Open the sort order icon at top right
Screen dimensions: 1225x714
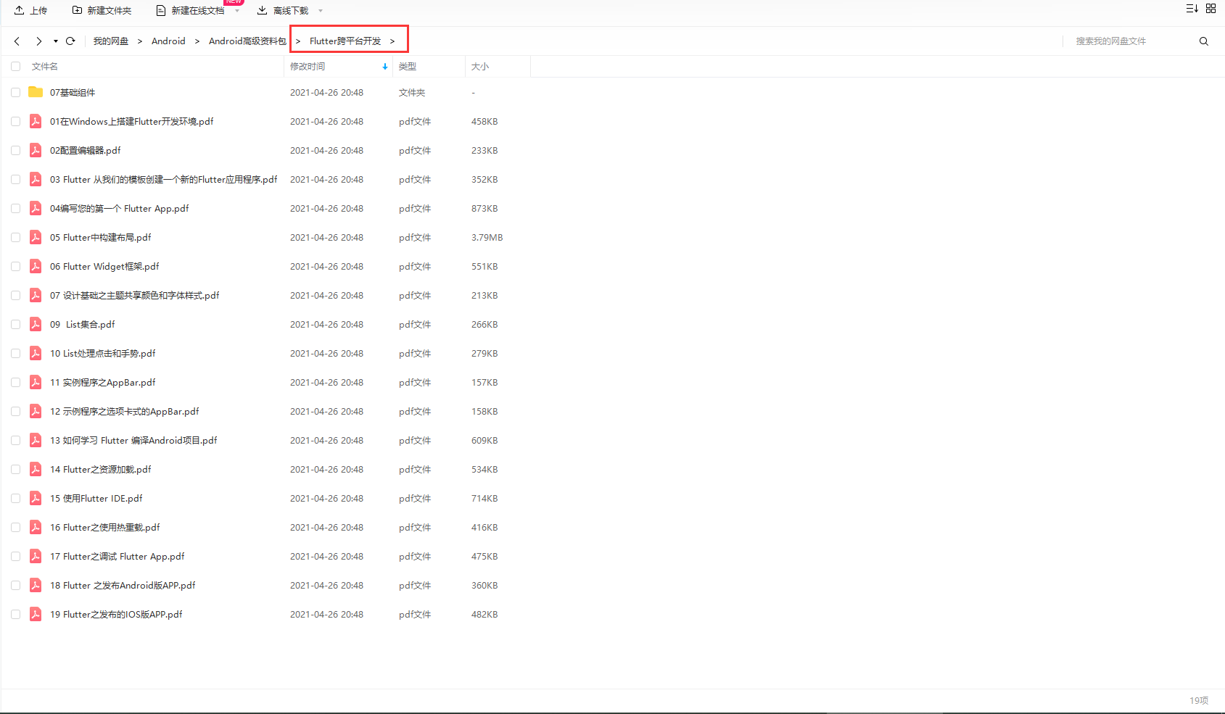[1192, 9]
